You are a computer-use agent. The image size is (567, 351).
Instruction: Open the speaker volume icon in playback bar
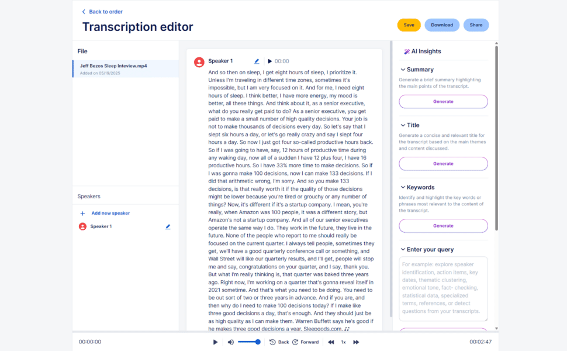(x=230, y=342)
